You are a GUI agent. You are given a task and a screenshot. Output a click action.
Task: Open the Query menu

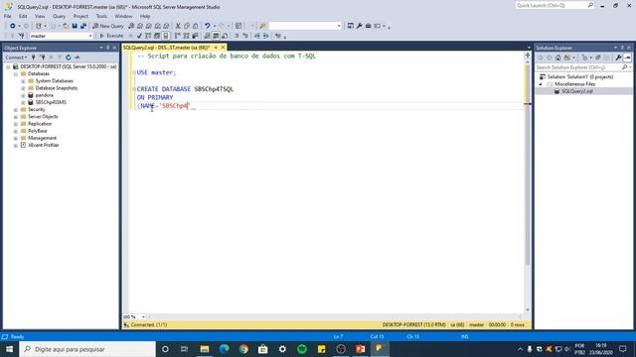click(59, 16)
